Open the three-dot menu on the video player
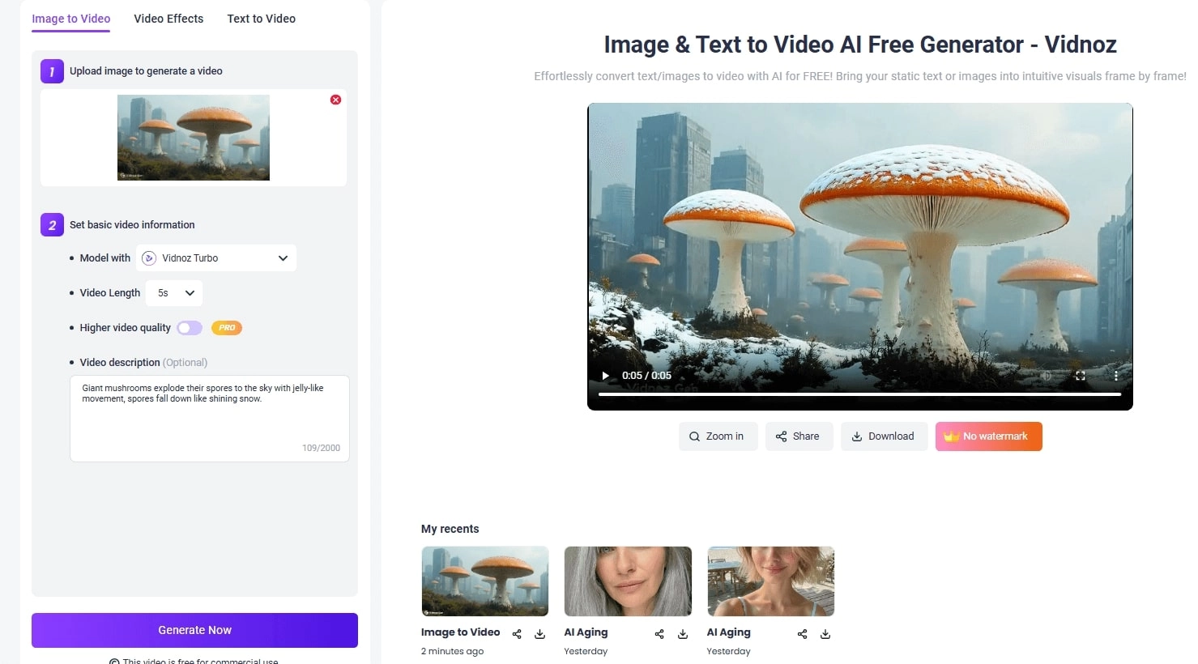The width and height of the screenshot is (1198, 664). click(1115, 376)
